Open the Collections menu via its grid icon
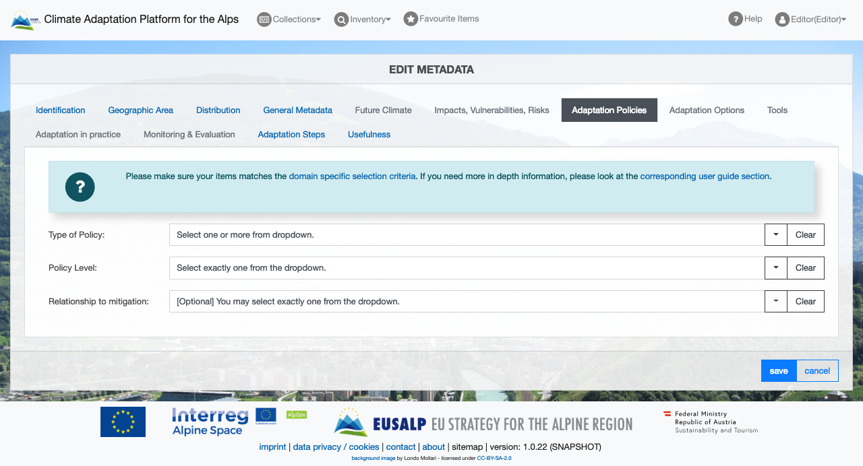The height and width of the screenshot is (466, 863). [x=264, y=19]
